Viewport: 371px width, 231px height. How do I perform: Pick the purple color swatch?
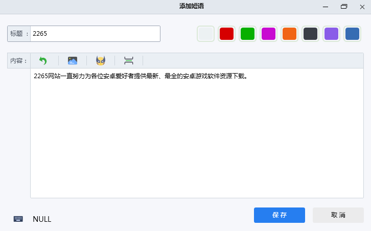[x=331, y=34]
